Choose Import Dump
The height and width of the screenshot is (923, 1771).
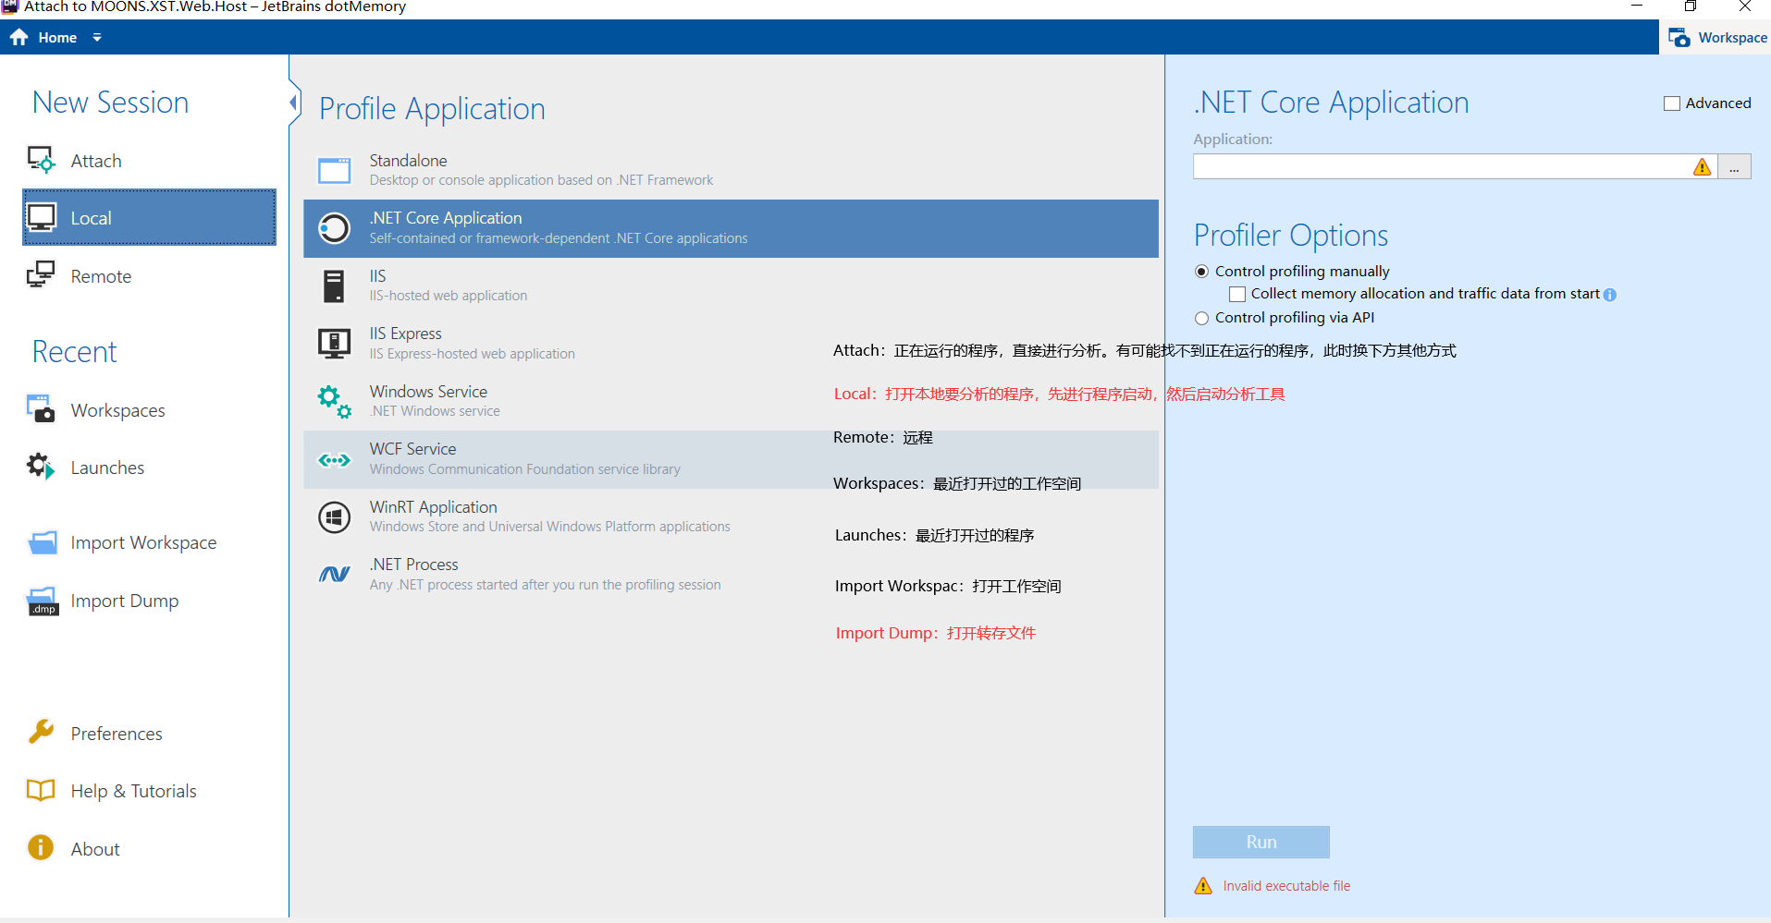[x=149, y=601]
